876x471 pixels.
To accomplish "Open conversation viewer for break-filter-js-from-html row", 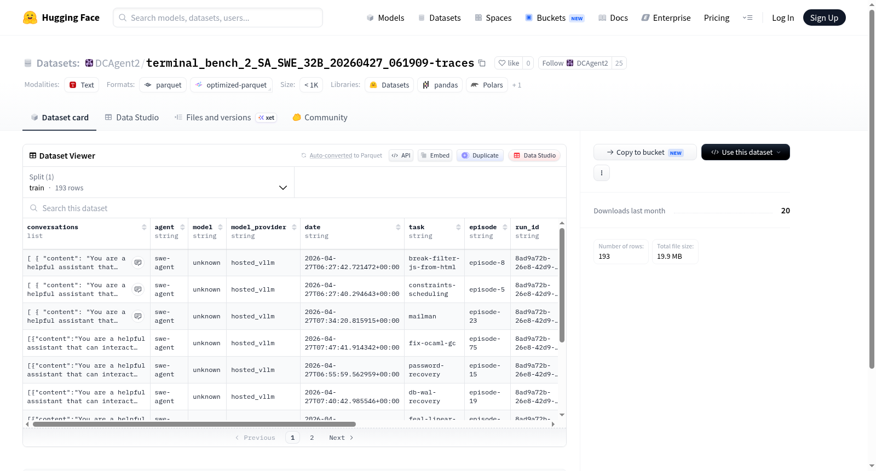I will tap(138, 263).
